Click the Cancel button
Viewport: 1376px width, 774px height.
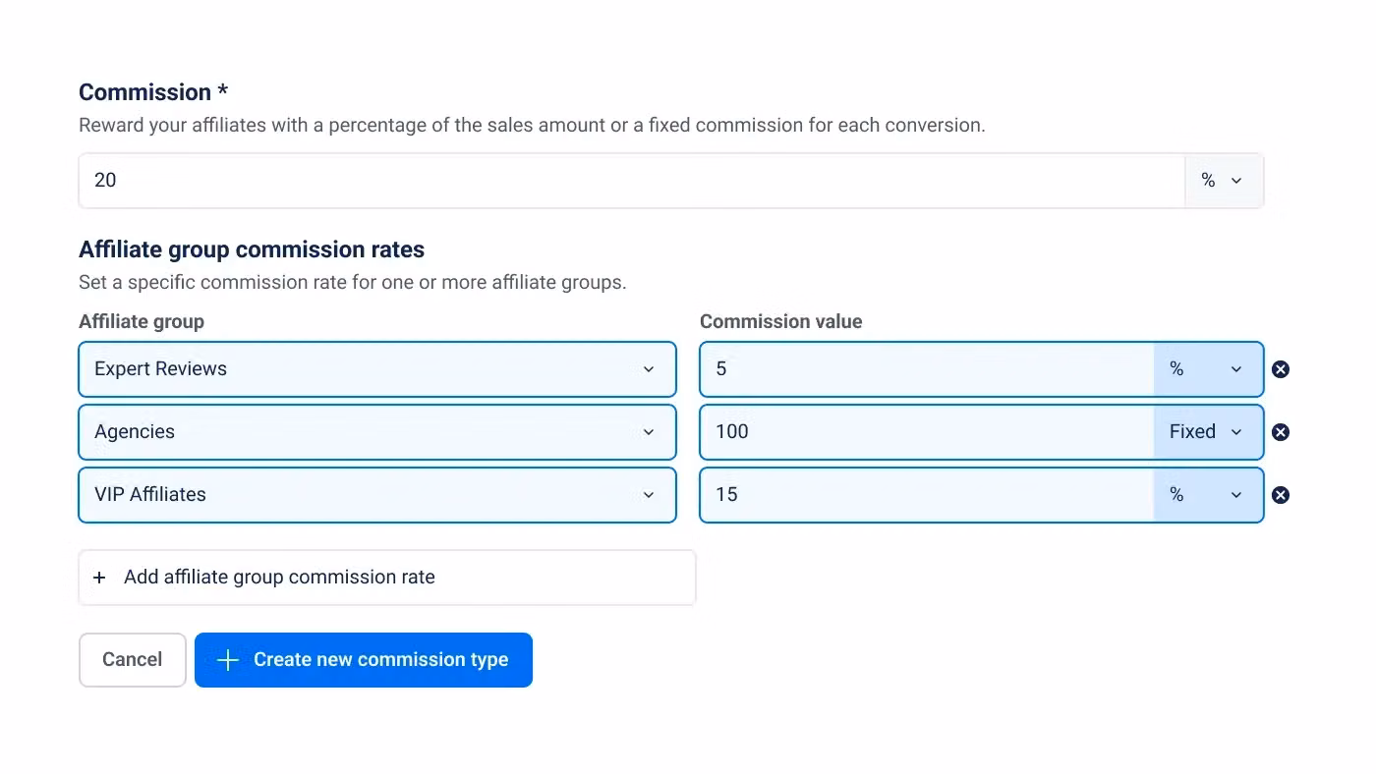tap(133, 660)
